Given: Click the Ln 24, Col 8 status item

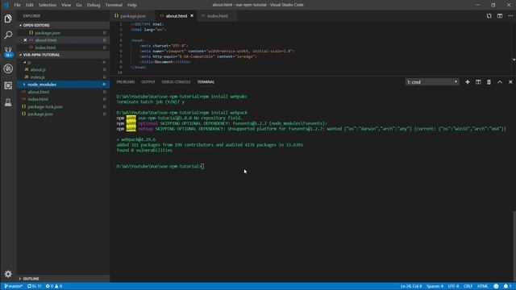Looking at the screenshot, I should (411, 286).
